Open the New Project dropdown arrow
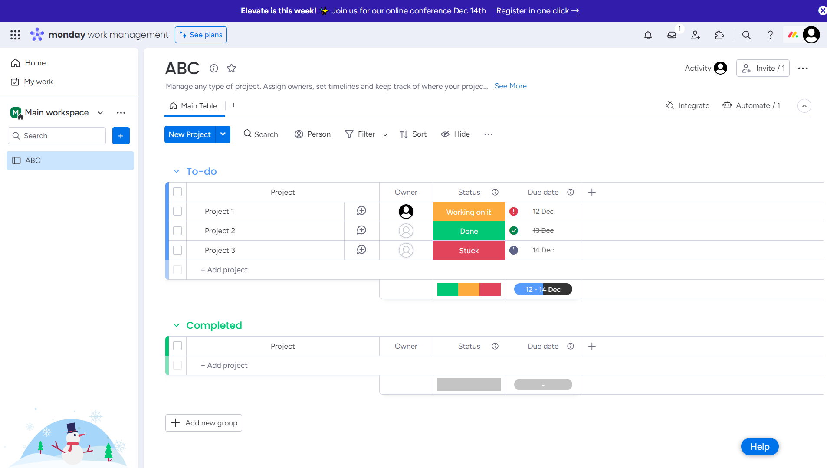Viewport: 827px width, 468px height. (x=223, y=134)
